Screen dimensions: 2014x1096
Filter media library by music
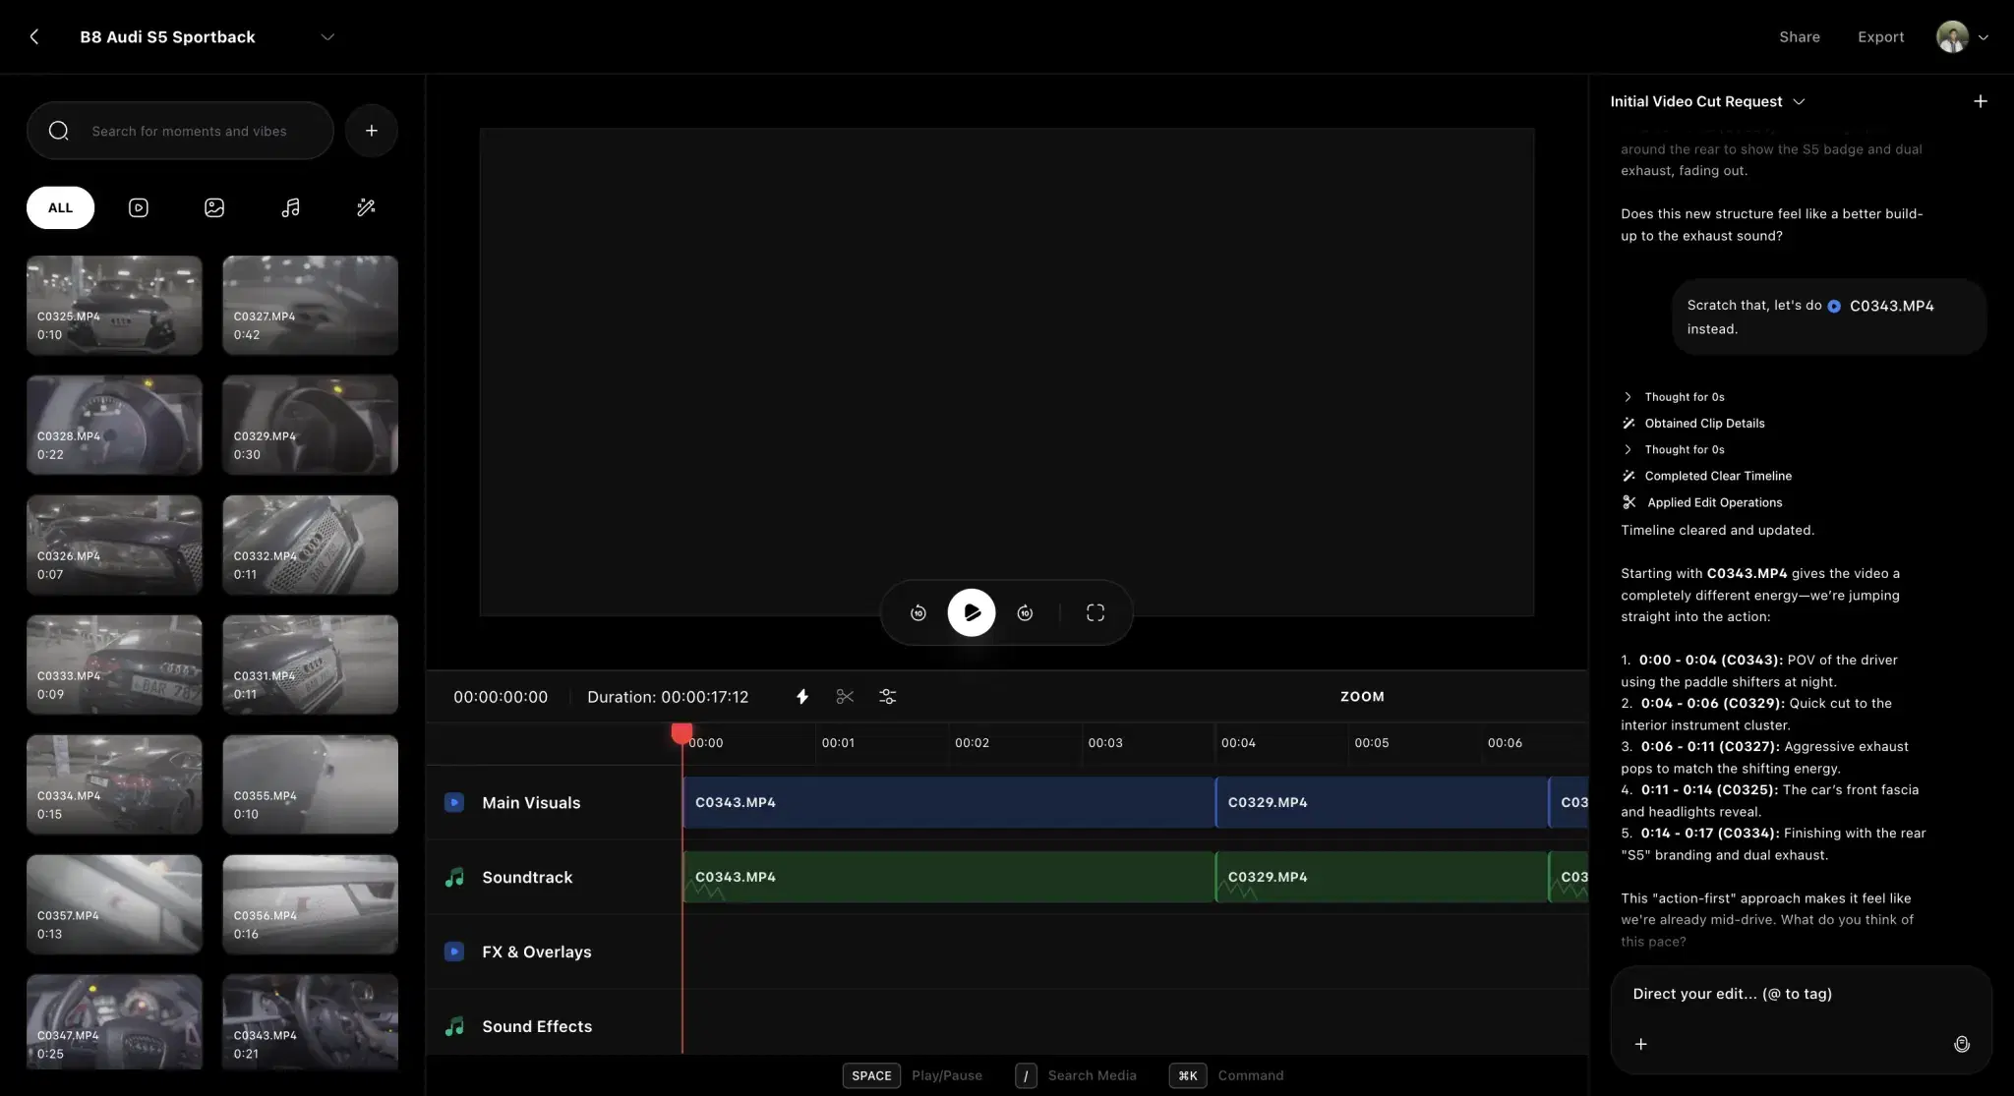290,207
